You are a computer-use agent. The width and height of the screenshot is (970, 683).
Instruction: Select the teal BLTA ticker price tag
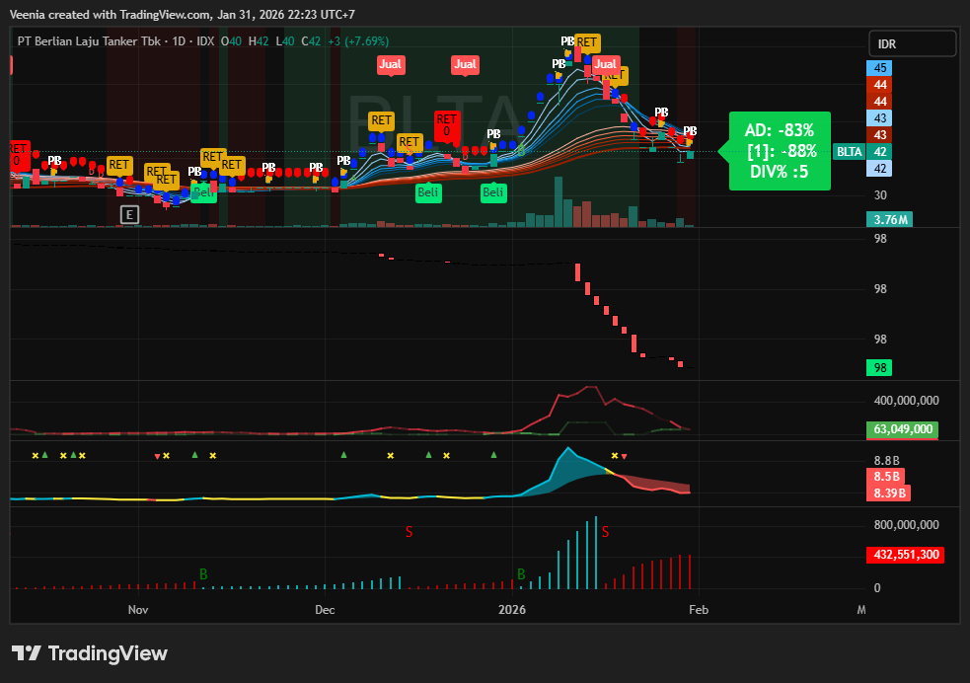coord(849,152)
